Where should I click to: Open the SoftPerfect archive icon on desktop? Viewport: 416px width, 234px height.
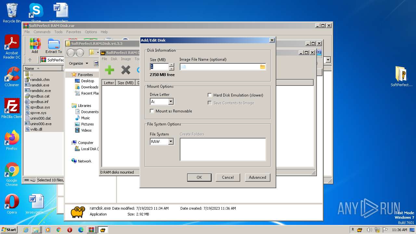401,76
